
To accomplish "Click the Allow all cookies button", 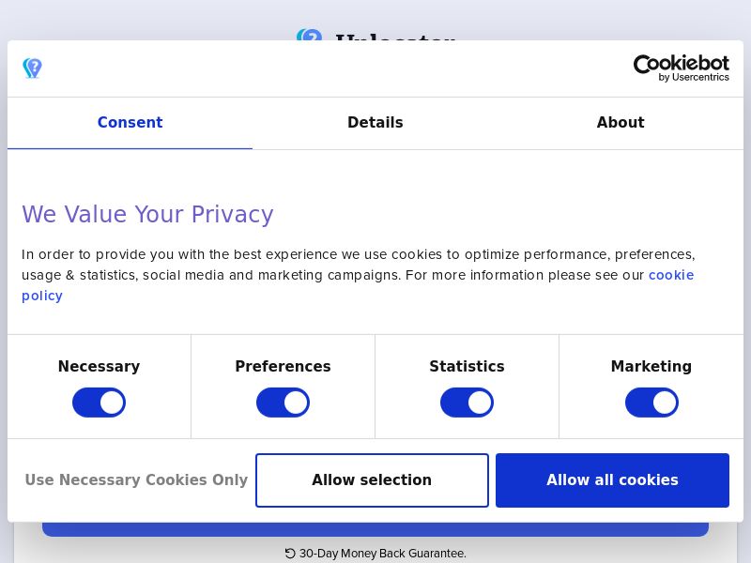I will pos(612,479).
